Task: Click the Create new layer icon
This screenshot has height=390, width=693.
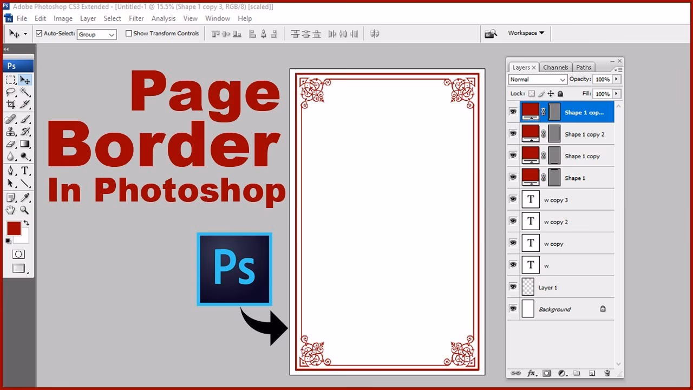Action: [592, 373]
